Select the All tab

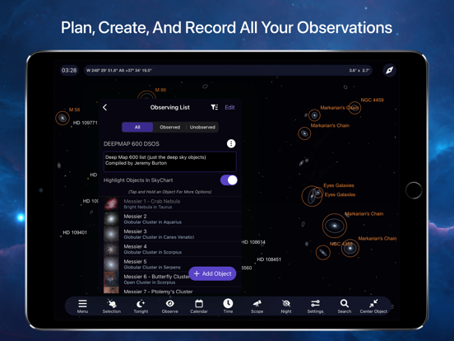137,127
